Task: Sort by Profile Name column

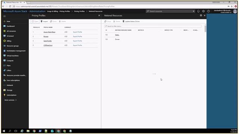Action: 48,27
